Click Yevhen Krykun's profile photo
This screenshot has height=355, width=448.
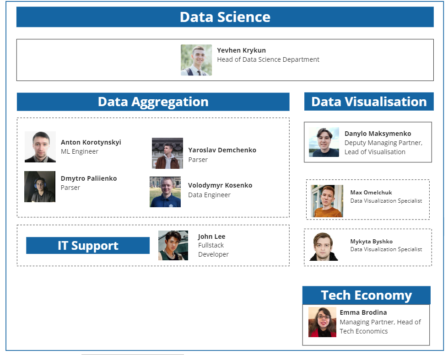pyautogui.click(x=196, y=60)
